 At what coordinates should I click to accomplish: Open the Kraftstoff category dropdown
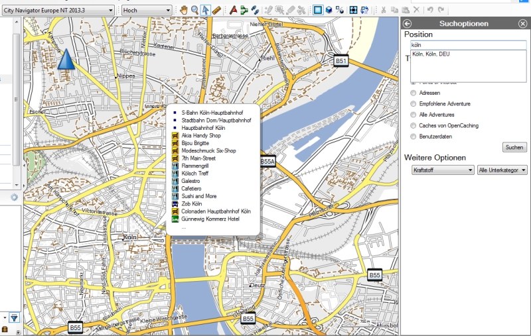tap(441, 170)
